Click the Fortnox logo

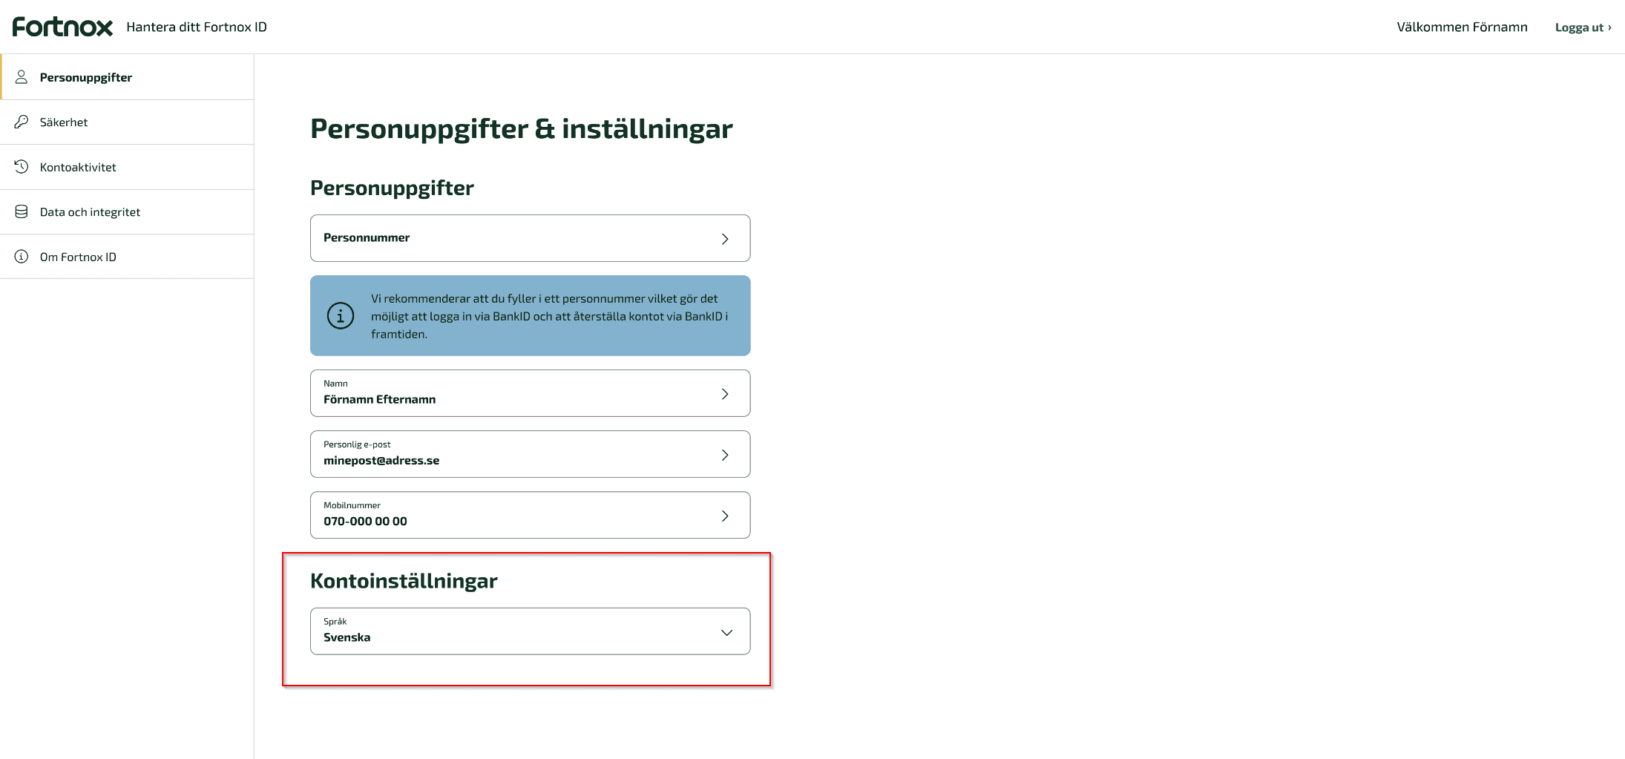(x=62, y=26)
